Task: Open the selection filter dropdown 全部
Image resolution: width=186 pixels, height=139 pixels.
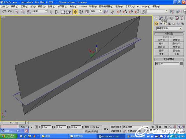Action: (40, 11)
